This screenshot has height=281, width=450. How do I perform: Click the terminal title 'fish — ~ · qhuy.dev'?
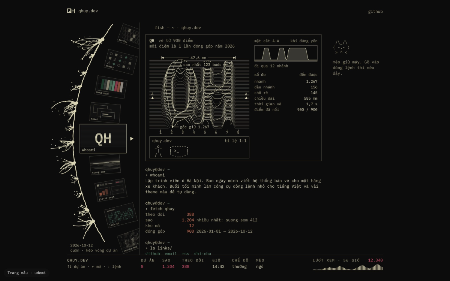(178, 28)
